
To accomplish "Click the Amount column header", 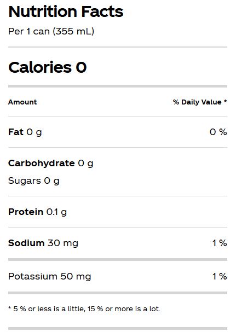I will click(22, 102).
